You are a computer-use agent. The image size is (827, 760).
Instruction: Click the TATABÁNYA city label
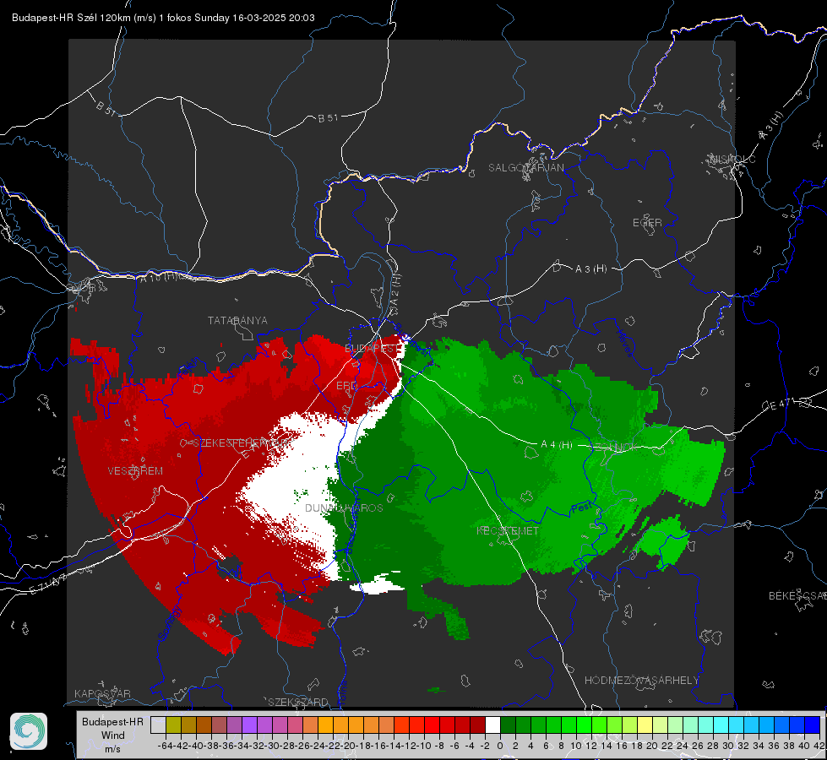[x=237, y=321]
